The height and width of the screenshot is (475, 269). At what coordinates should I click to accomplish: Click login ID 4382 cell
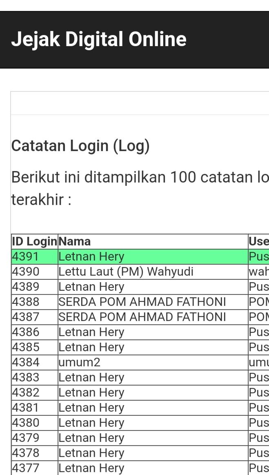[x=26, y=393]
